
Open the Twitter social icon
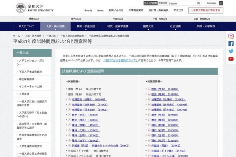point(231,51)
